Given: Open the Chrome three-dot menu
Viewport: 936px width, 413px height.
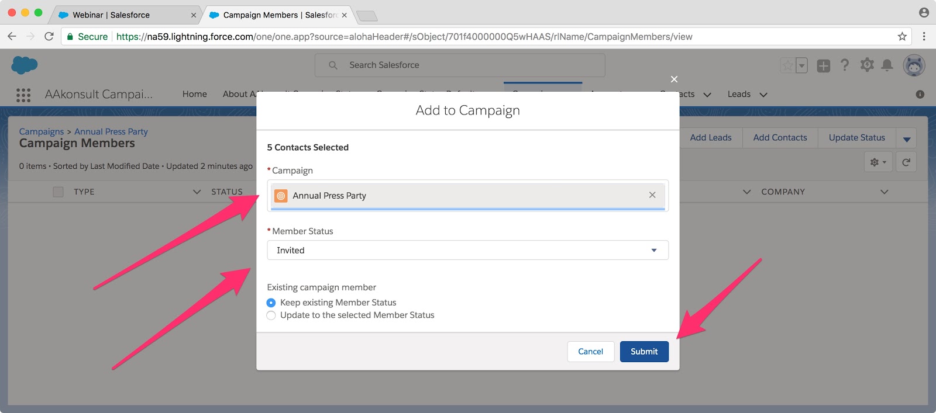Looking at the screenshot, I should click(924, 36).
